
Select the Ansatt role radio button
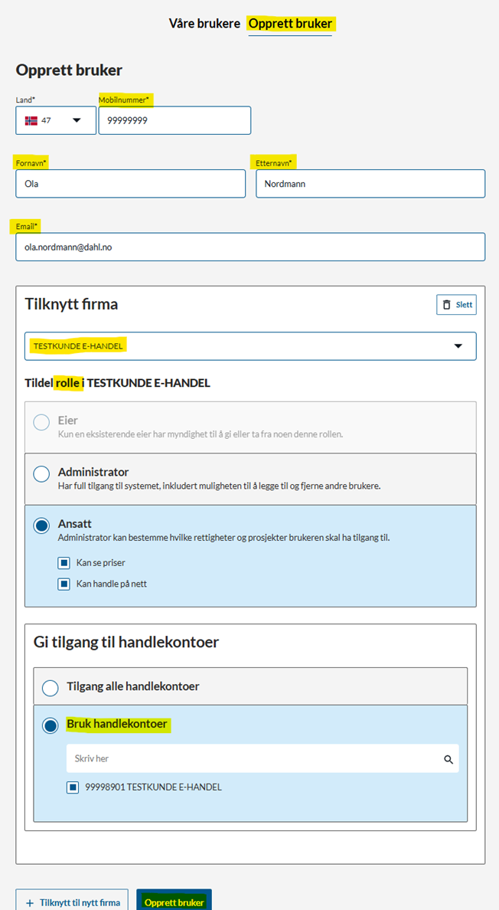pyautogui.click(x=41, y=526)
